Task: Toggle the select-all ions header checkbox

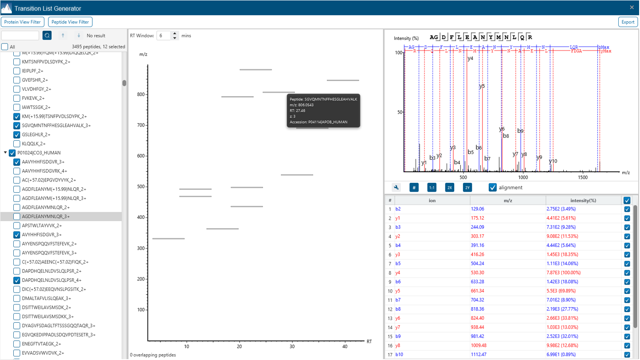Action: [627, 200]
